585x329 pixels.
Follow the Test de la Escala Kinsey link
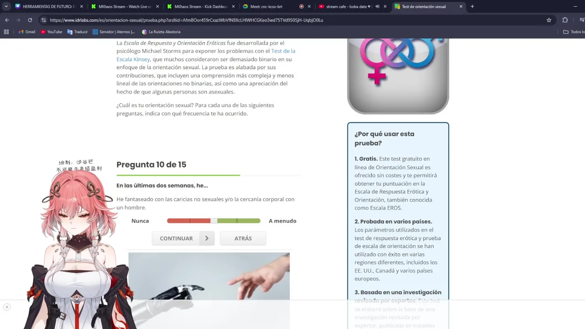tap(206, 55)
